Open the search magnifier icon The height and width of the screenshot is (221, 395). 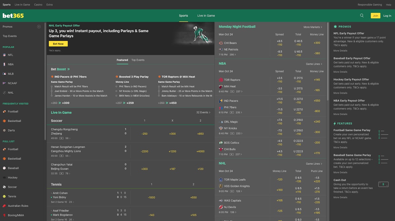[x=362, y=15]
